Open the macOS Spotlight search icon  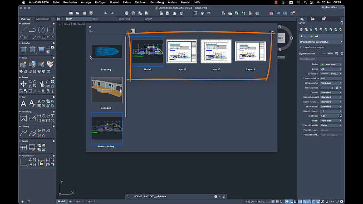[x=305, y=2]
